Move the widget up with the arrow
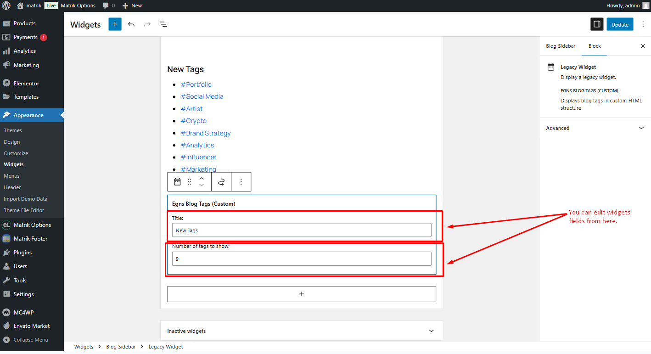The height and width of the screenshot is (354, 651). [x=201, y=178]
